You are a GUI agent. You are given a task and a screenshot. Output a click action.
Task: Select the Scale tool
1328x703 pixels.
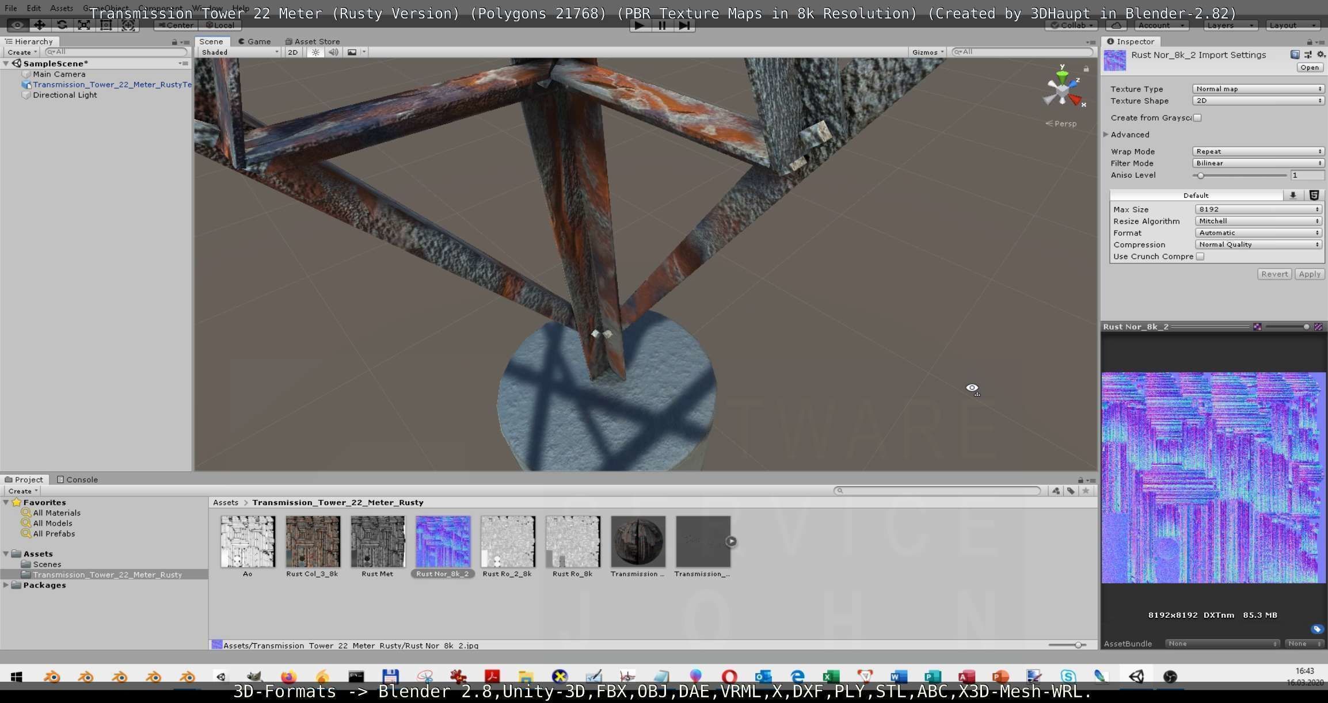84,25
